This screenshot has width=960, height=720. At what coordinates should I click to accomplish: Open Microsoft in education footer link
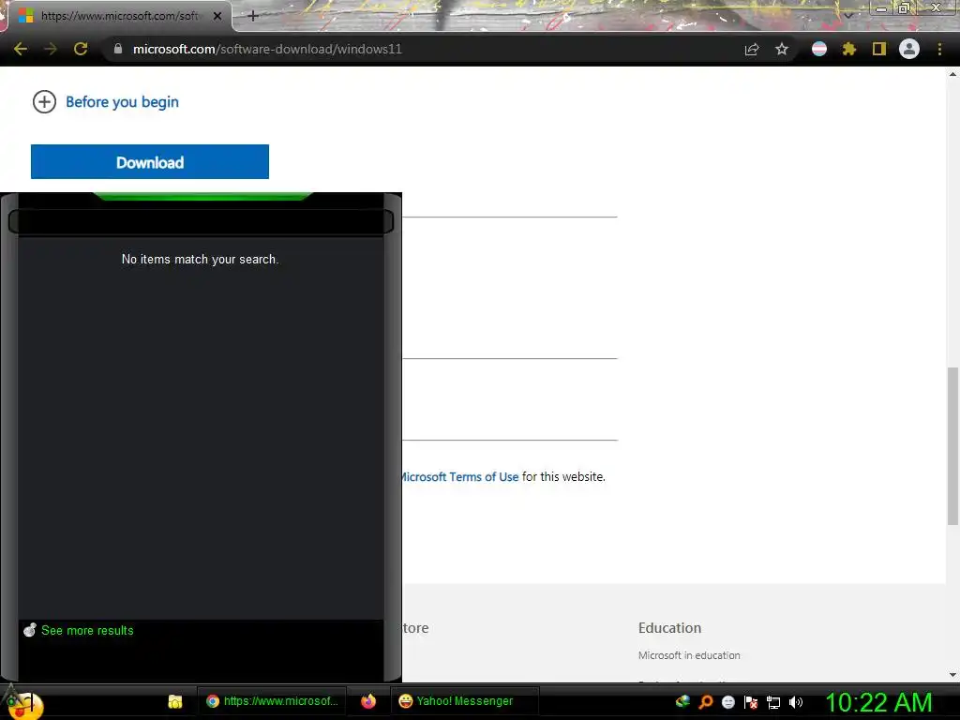click(689, 655)
